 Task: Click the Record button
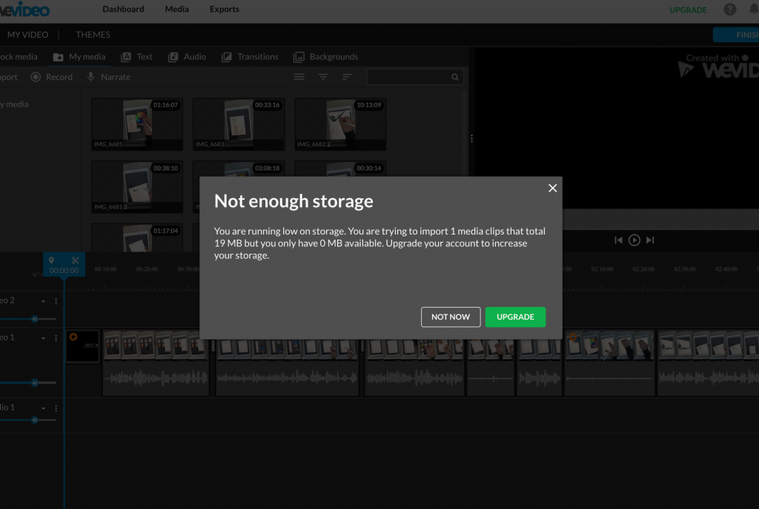[x=52, y=77]
